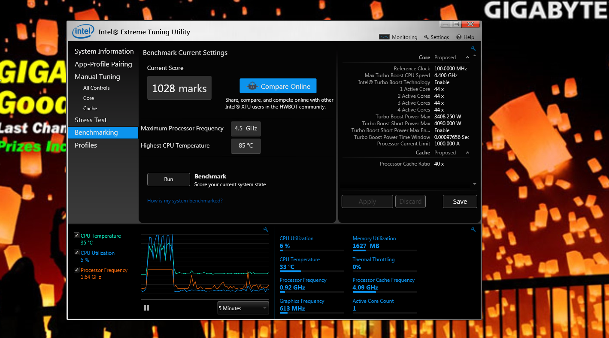
Task: Click the HWBOT robot icon on Compare Online
Action: 252,86
